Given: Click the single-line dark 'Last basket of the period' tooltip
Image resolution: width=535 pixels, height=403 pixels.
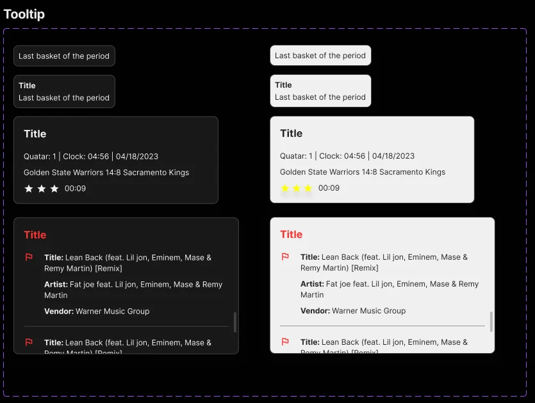Looking at the screenshot, I should 64,56.
